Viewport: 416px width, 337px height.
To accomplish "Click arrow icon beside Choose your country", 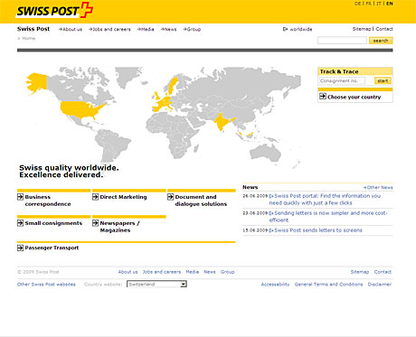I will pos(323,97).
